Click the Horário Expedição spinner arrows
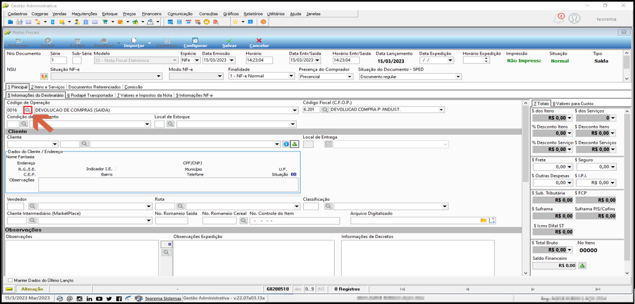Image resolution: width=635 pixels, height=304 pixels. pyautogui.click(x=486, y=60)
